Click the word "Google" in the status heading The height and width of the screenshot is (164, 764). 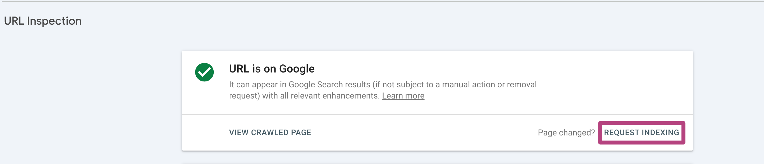pyautogui.click(x=297, y=69)
